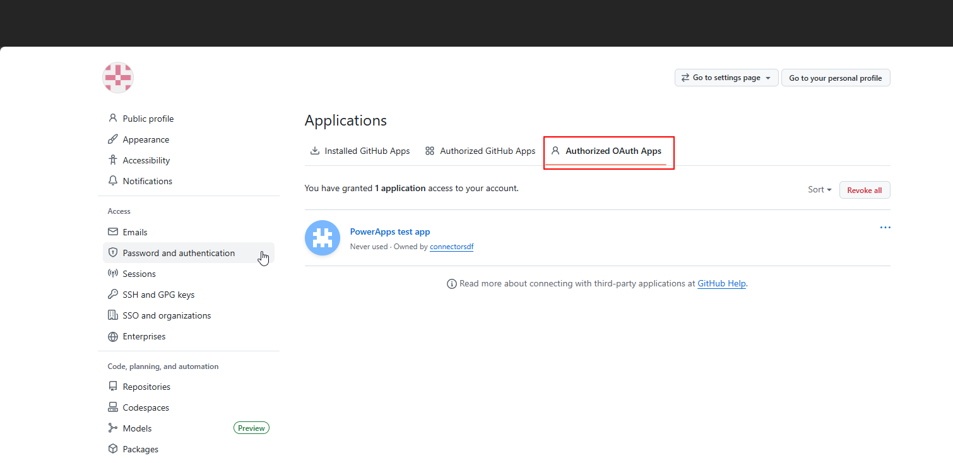The height and width of the screenshot is (463, 953).
Task: Open Password and authentication settings
Action: click(x=189, y=253)
